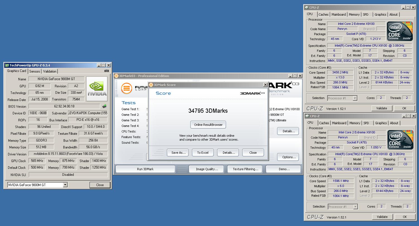Click the Intel Core 2 Extreme logo in bottom CPU-Z
The image size is (419, 226).
click(x=400, y=140)
